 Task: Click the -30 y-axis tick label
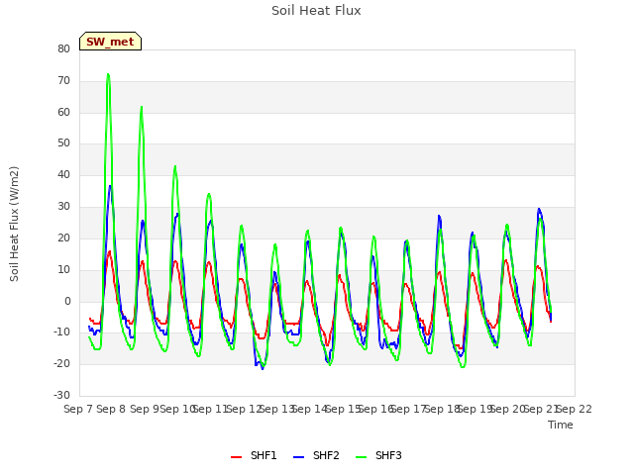61,396
